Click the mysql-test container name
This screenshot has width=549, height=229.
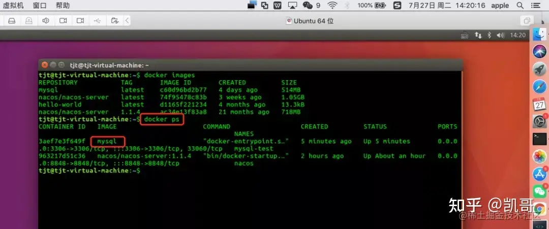[254, 149]
